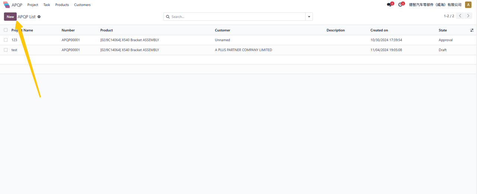Open the gear settings beside APQP List
Screen dimensions: 477x194
point(39,17)
